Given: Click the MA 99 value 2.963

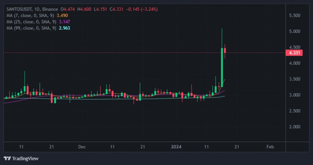Looking at the screenshot, I should 64,28.
